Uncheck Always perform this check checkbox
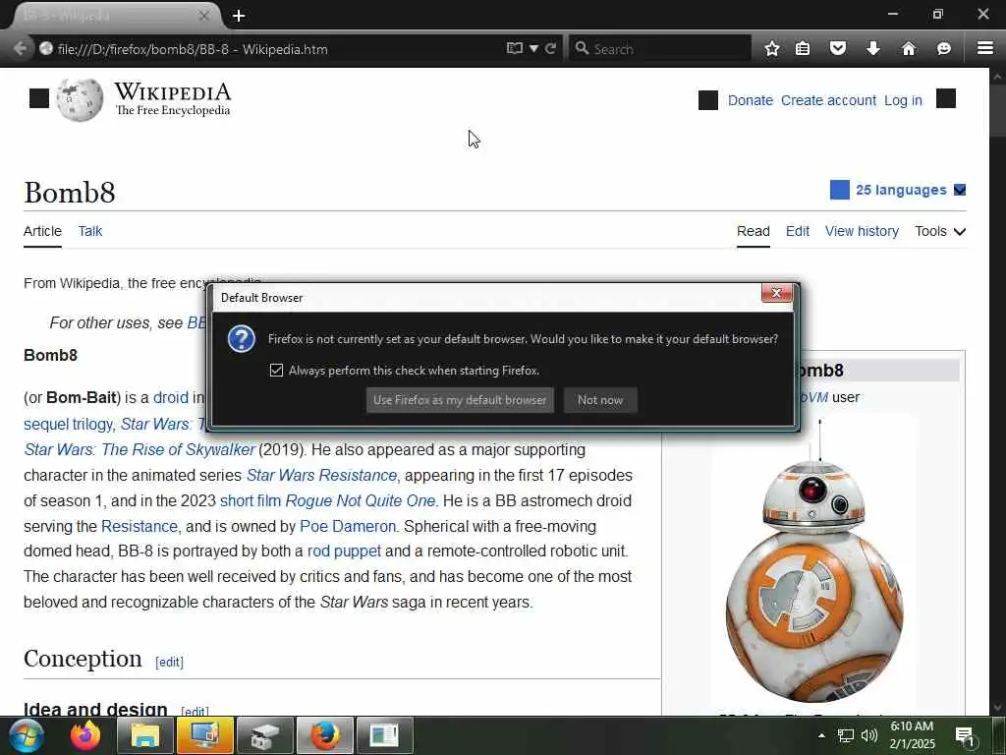This screenshot has width=1006, height=755. coord(276,371)
